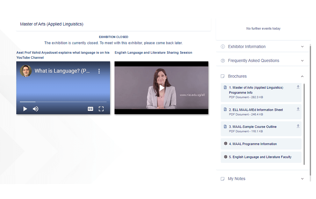Open ELL MAAL-MEd Information Sheet
Image resolution: width=316 pixels, height=199 pixels.
[x=261, y=112]
